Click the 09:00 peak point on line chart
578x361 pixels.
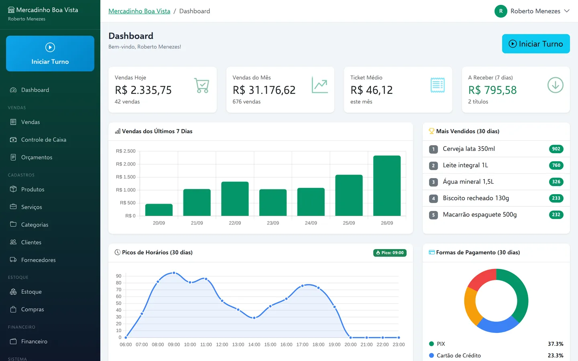click(x=174, y=273)
